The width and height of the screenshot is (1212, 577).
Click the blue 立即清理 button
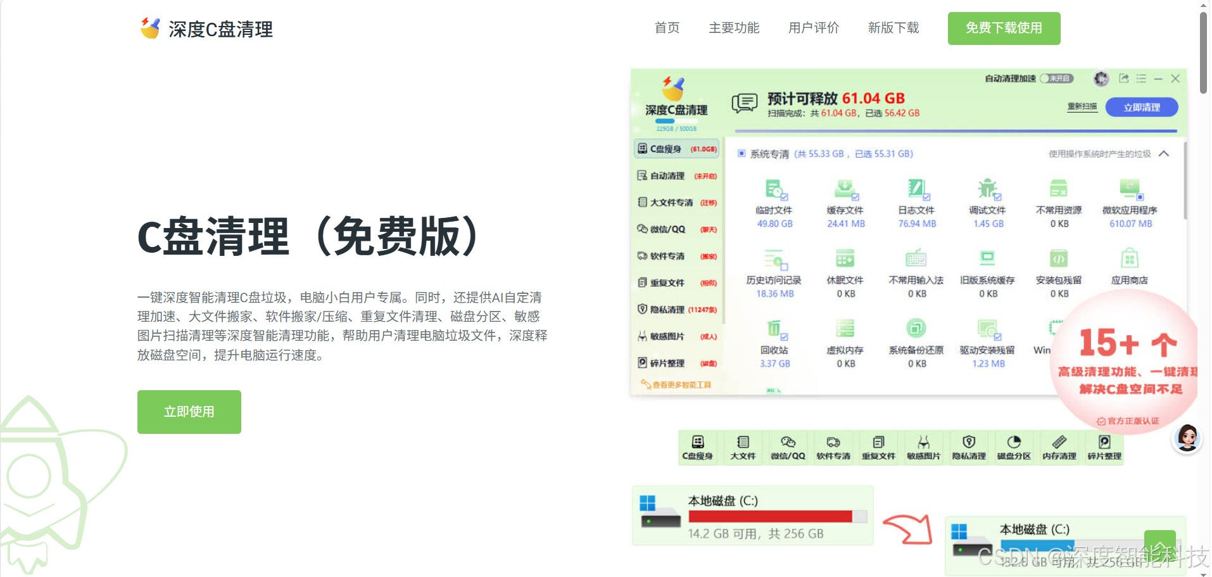pyautogui.click(x=1142, y=107)
